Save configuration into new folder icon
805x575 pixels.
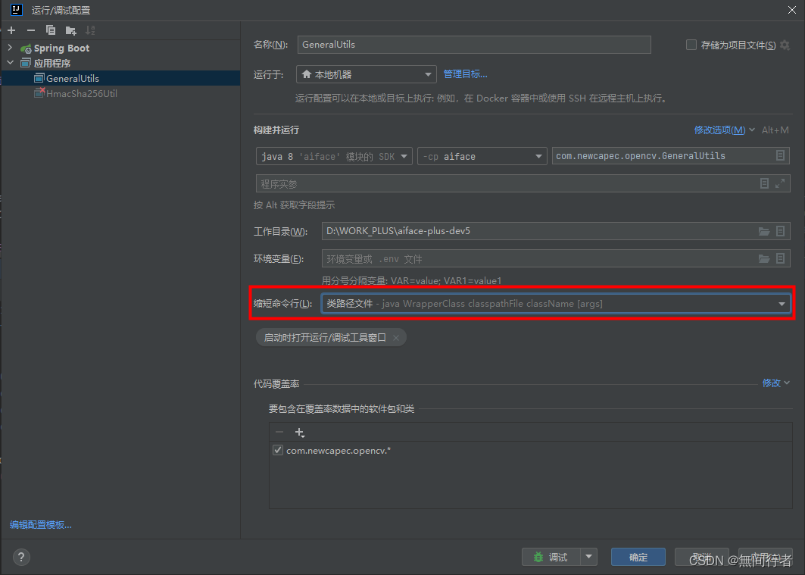(x=71, y=31)
